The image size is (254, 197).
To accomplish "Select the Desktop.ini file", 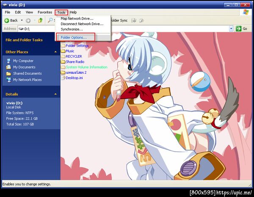I will 72,78.
